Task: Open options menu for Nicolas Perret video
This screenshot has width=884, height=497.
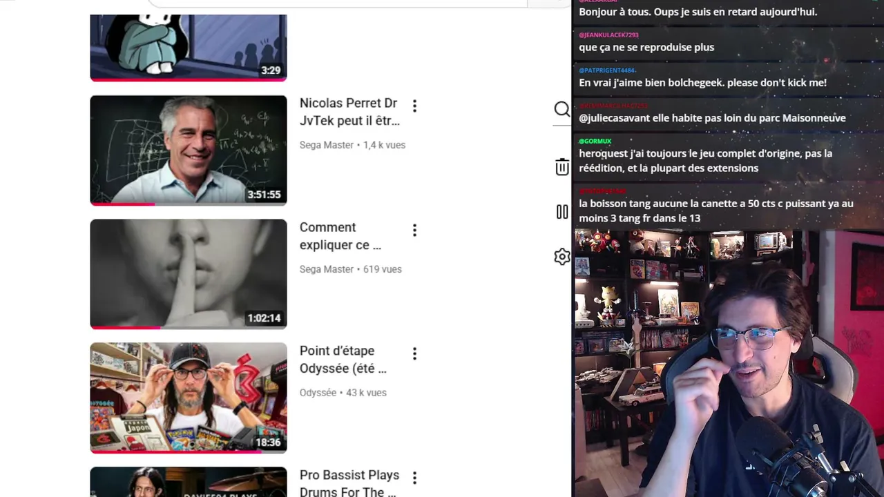Action: (x=414, y=106)
